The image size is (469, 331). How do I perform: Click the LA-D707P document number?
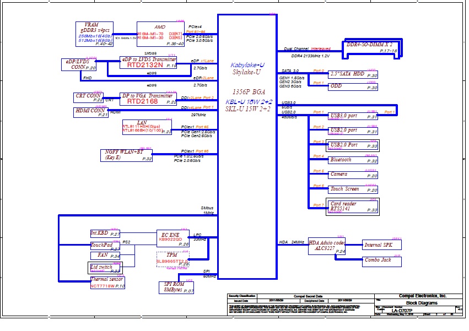tap(402, 311)
